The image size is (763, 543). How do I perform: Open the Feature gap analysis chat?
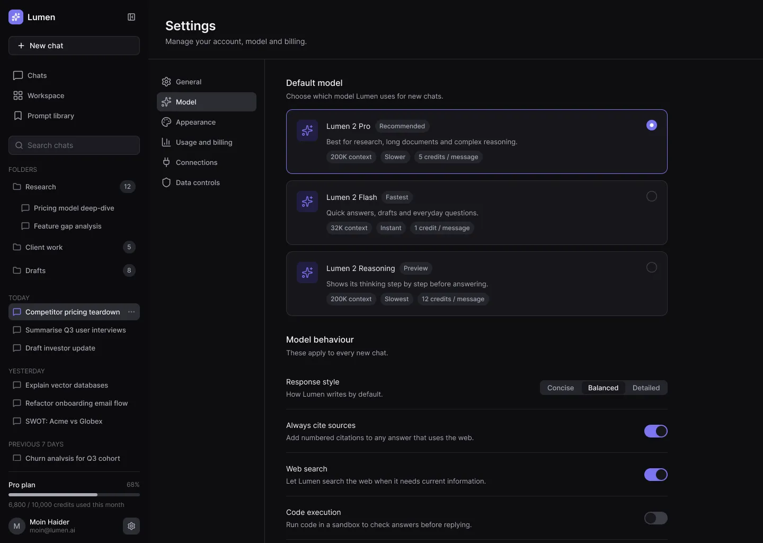coord(78,226)
